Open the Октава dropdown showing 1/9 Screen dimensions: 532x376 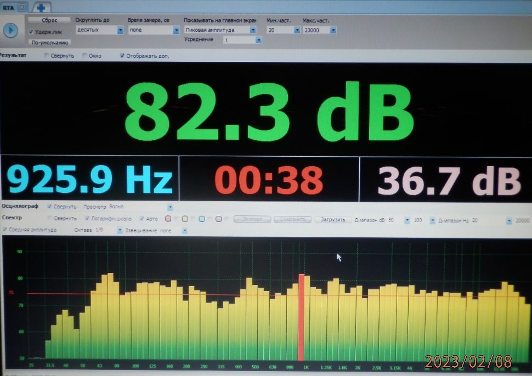(x=109, y=230)
